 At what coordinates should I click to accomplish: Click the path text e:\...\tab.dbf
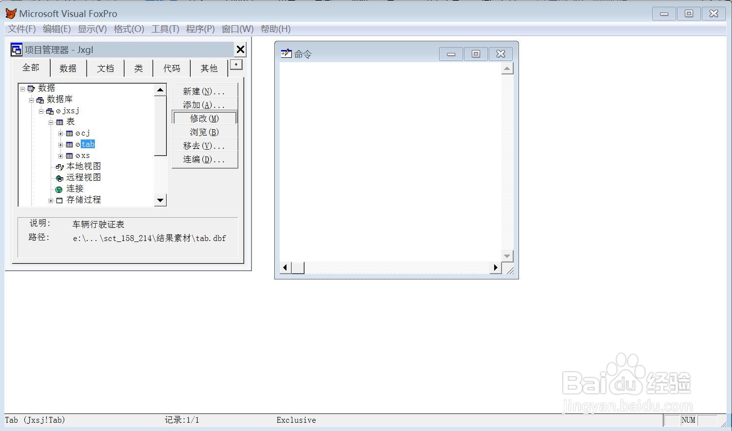(x=149, y=238)
